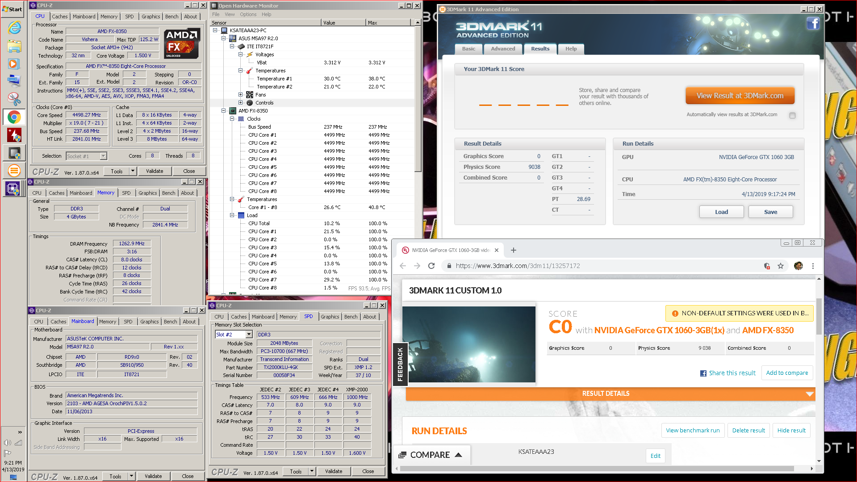Image resolution: width=857 pixels, height=482 pixels.
Task: Open Chrome's three-dot menu
Action: (x=813, y=266)
